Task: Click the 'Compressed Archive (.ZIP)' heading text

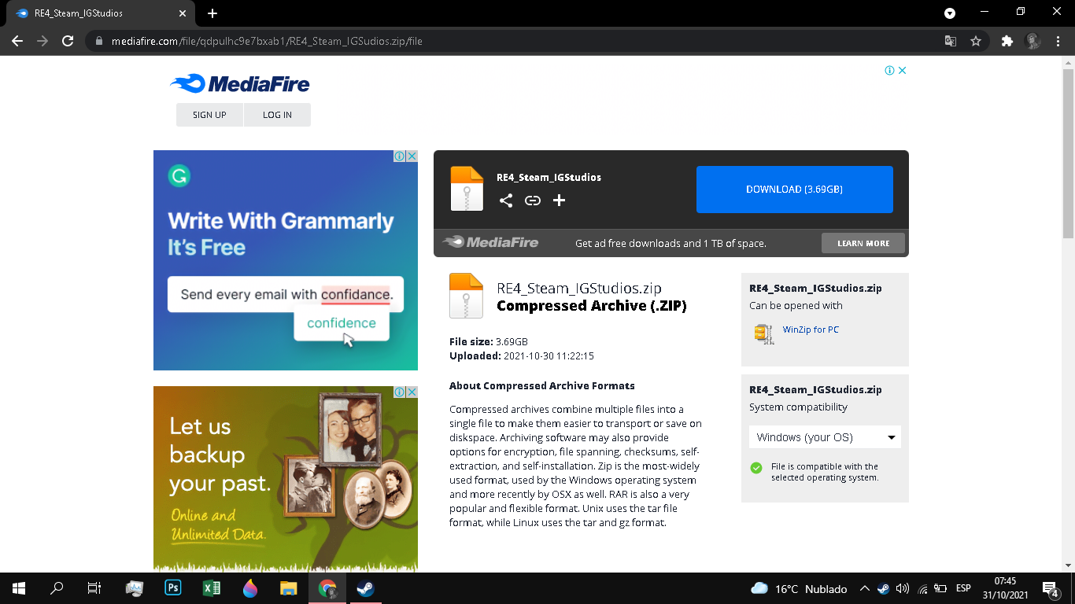Action: click(592, 306)
